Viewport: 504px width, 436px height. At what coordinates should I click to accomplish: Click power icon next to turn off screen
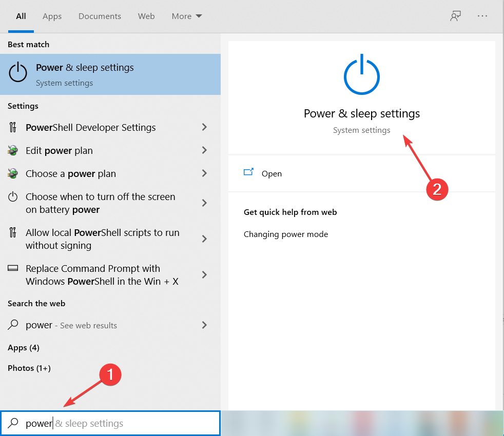click(13, 196)
